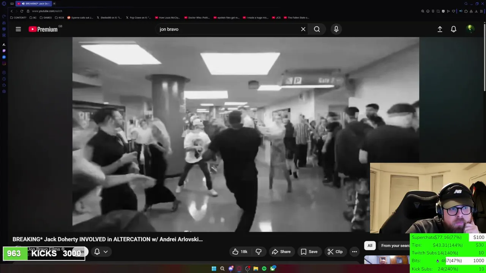486x273 pixels.
Task: Open more actions three-dot menu
Action: [x=354, y=251]
